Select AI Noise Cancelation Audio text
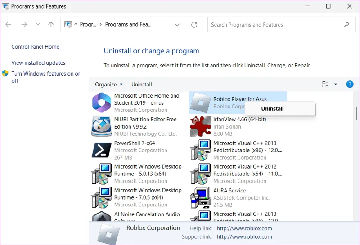The width and height of the screenshot is (360, 245). pos(147,214)
